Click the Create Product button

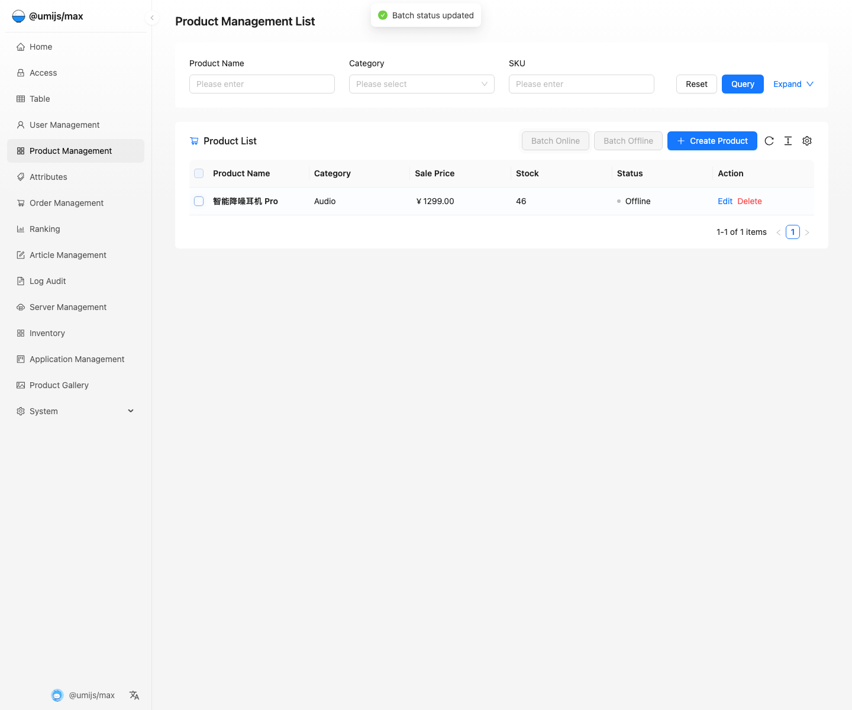[712, 141]
